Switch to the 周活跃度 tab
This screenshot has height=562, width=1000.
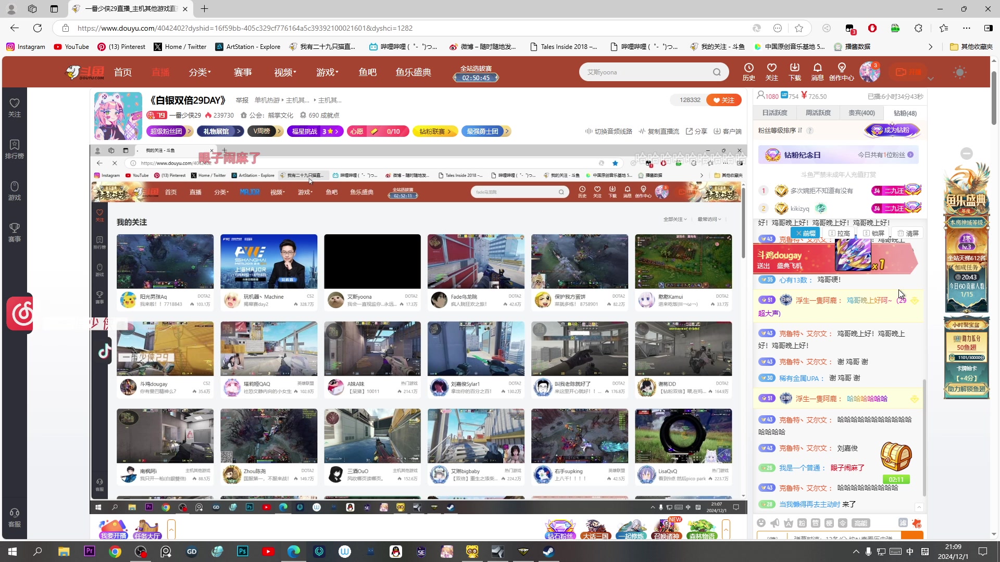pos(818,113)
